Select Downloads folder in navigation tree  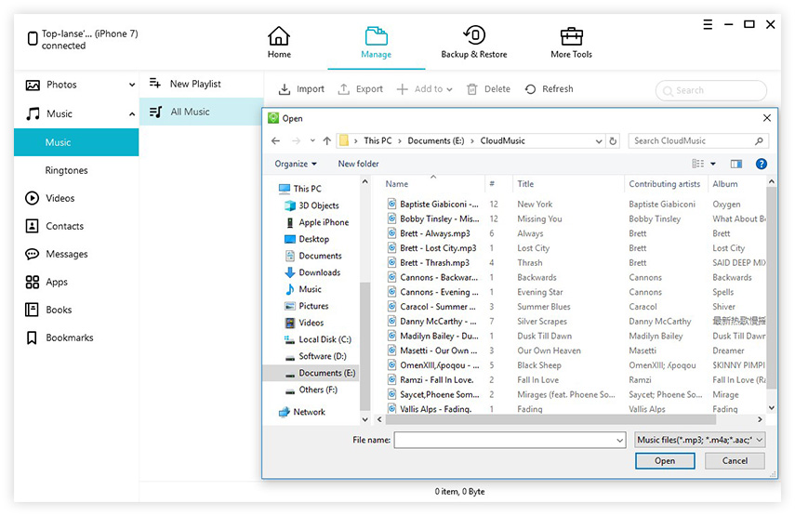319,272
